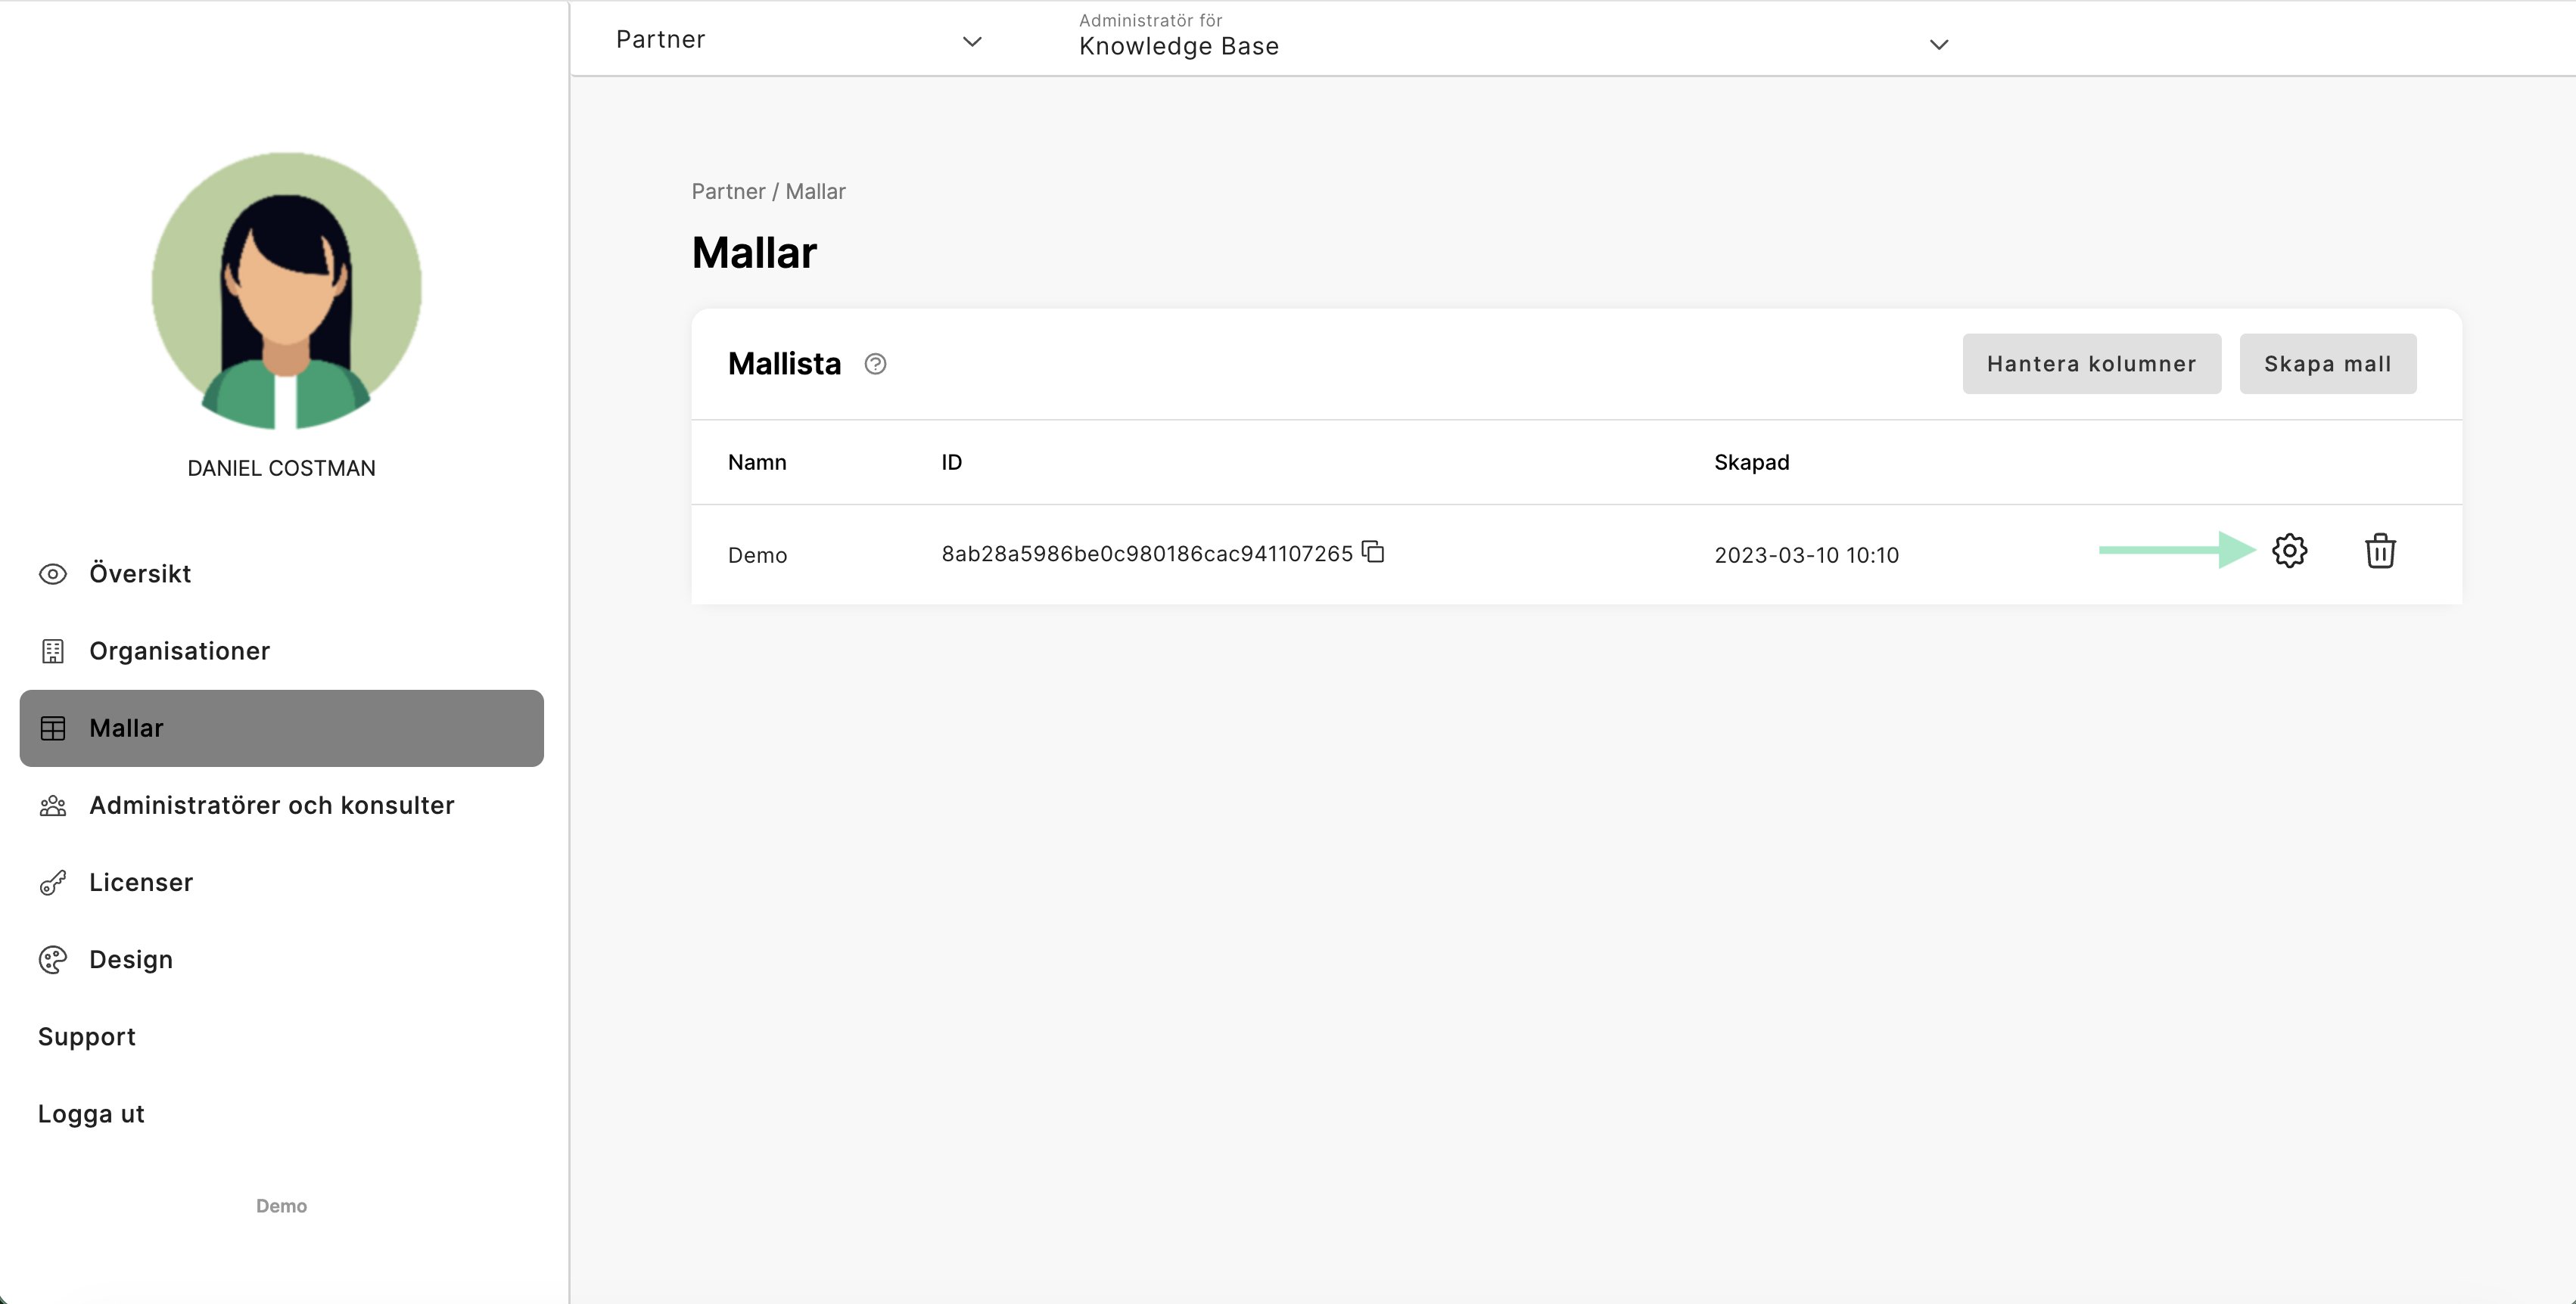Open Support link in sidebar

[87, 1037]
